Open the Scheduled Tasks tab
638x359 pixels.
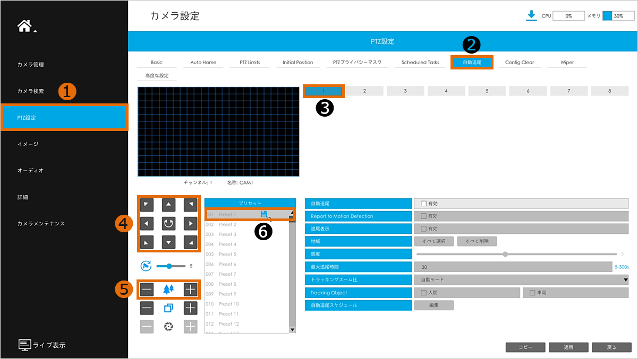(420, 62)
